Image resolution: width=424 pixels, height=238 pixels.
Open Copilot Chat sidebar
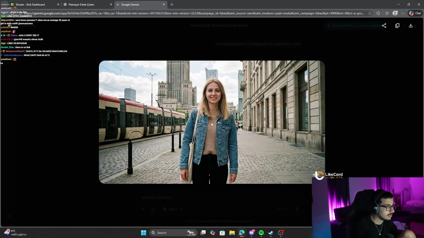415,14
